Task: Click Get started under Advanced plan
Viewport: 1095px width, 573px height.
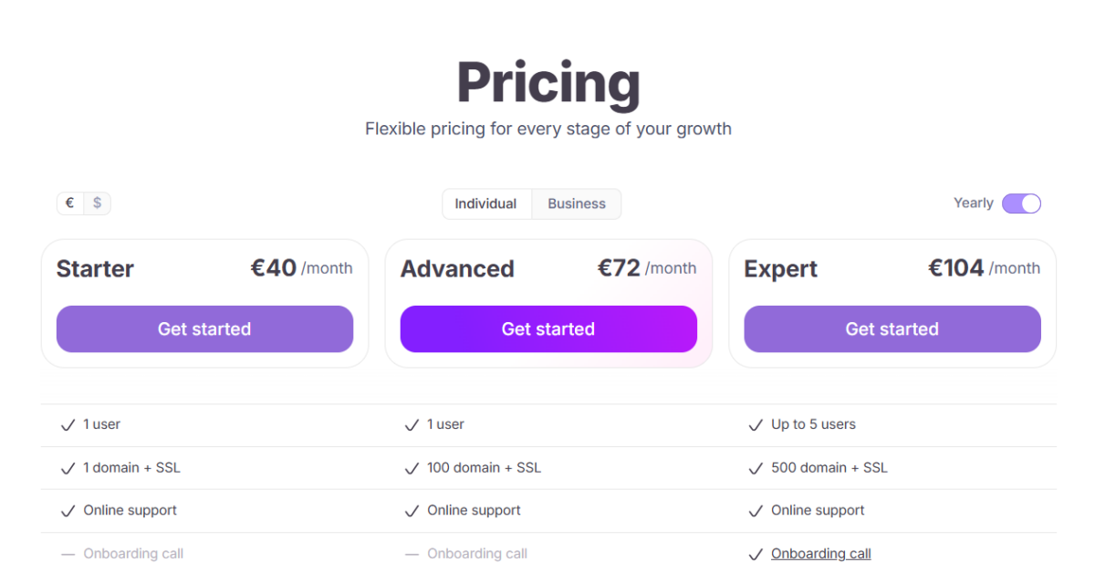Action: tap(548, 328)
